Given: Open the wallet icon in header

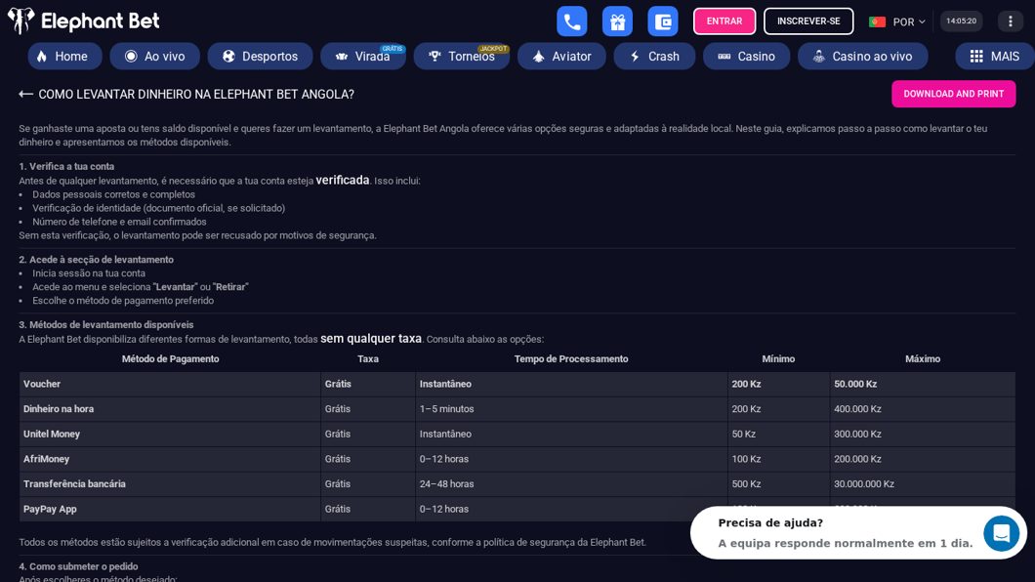Looking at the screenshot, I should pos(663,21).
